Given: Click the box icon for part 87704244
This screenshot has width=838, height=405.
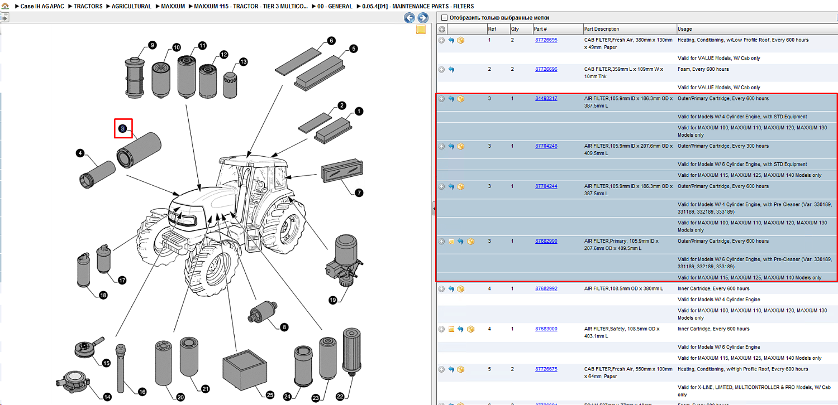Looking at the screenshot, I should pyautogui.click(x=461, y=187).
